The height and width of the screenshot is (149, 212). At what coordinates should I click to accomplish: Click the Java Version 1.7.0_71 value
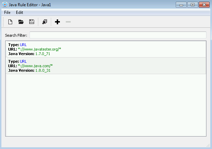43,54
